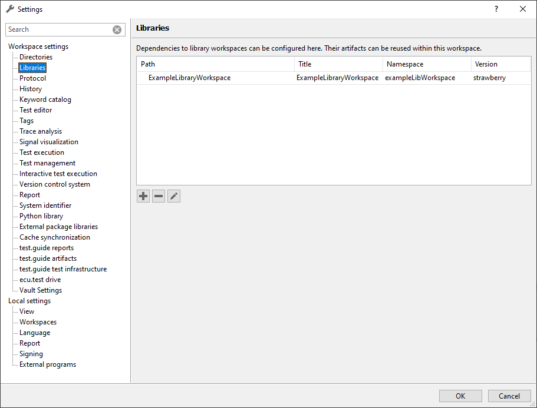Clear the search field with the X icon
The image size is (537, 408).
click(117, 30)
